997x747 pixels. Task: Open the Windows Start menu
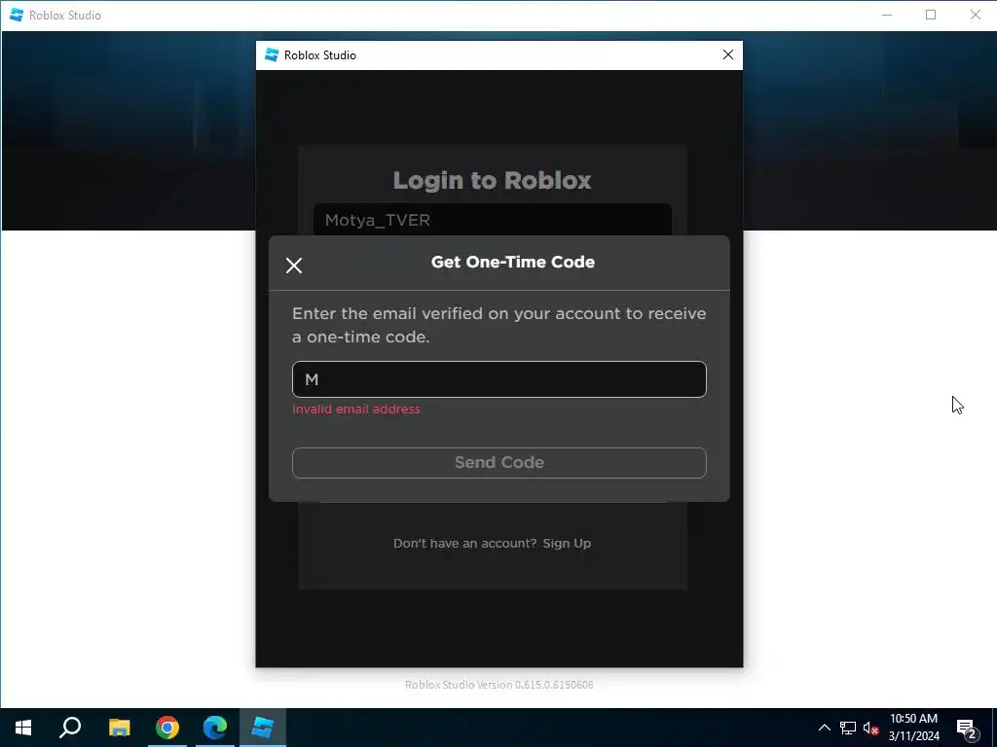click(23, 728)
